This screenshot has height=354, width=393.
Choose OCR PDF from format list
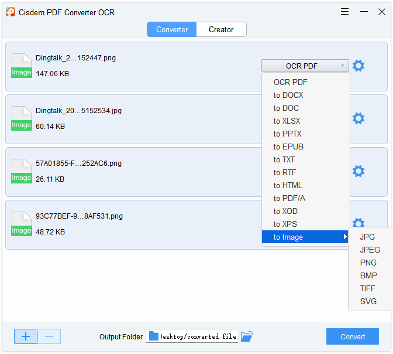click(x=305, y=82)
